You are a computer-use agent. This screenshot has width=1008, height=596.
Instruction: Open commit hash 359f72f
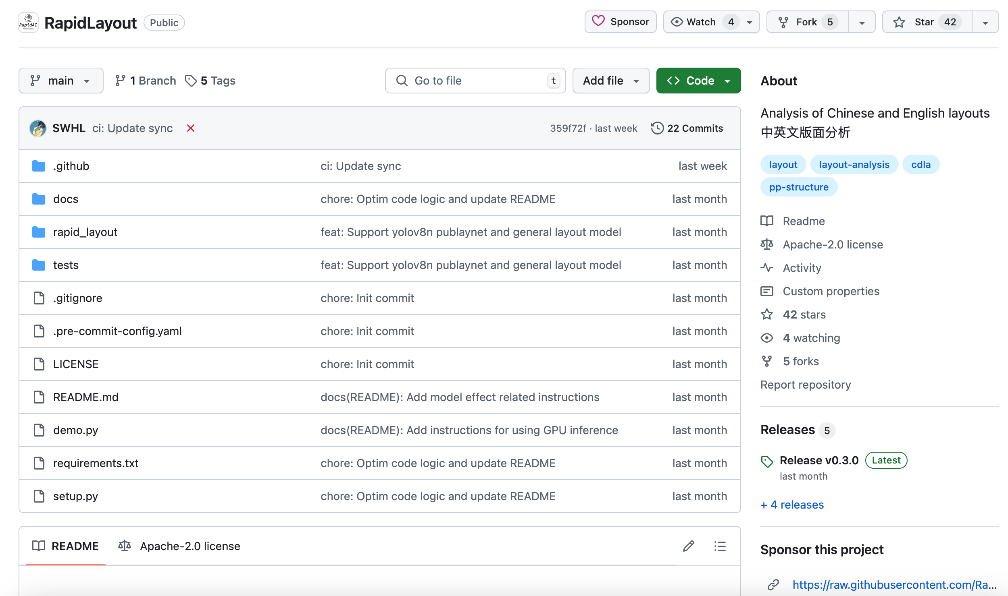coord(568,128)
